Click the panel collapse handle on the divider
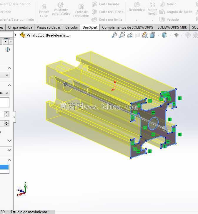Screen dimensions: 198x214 pos(14,117)
